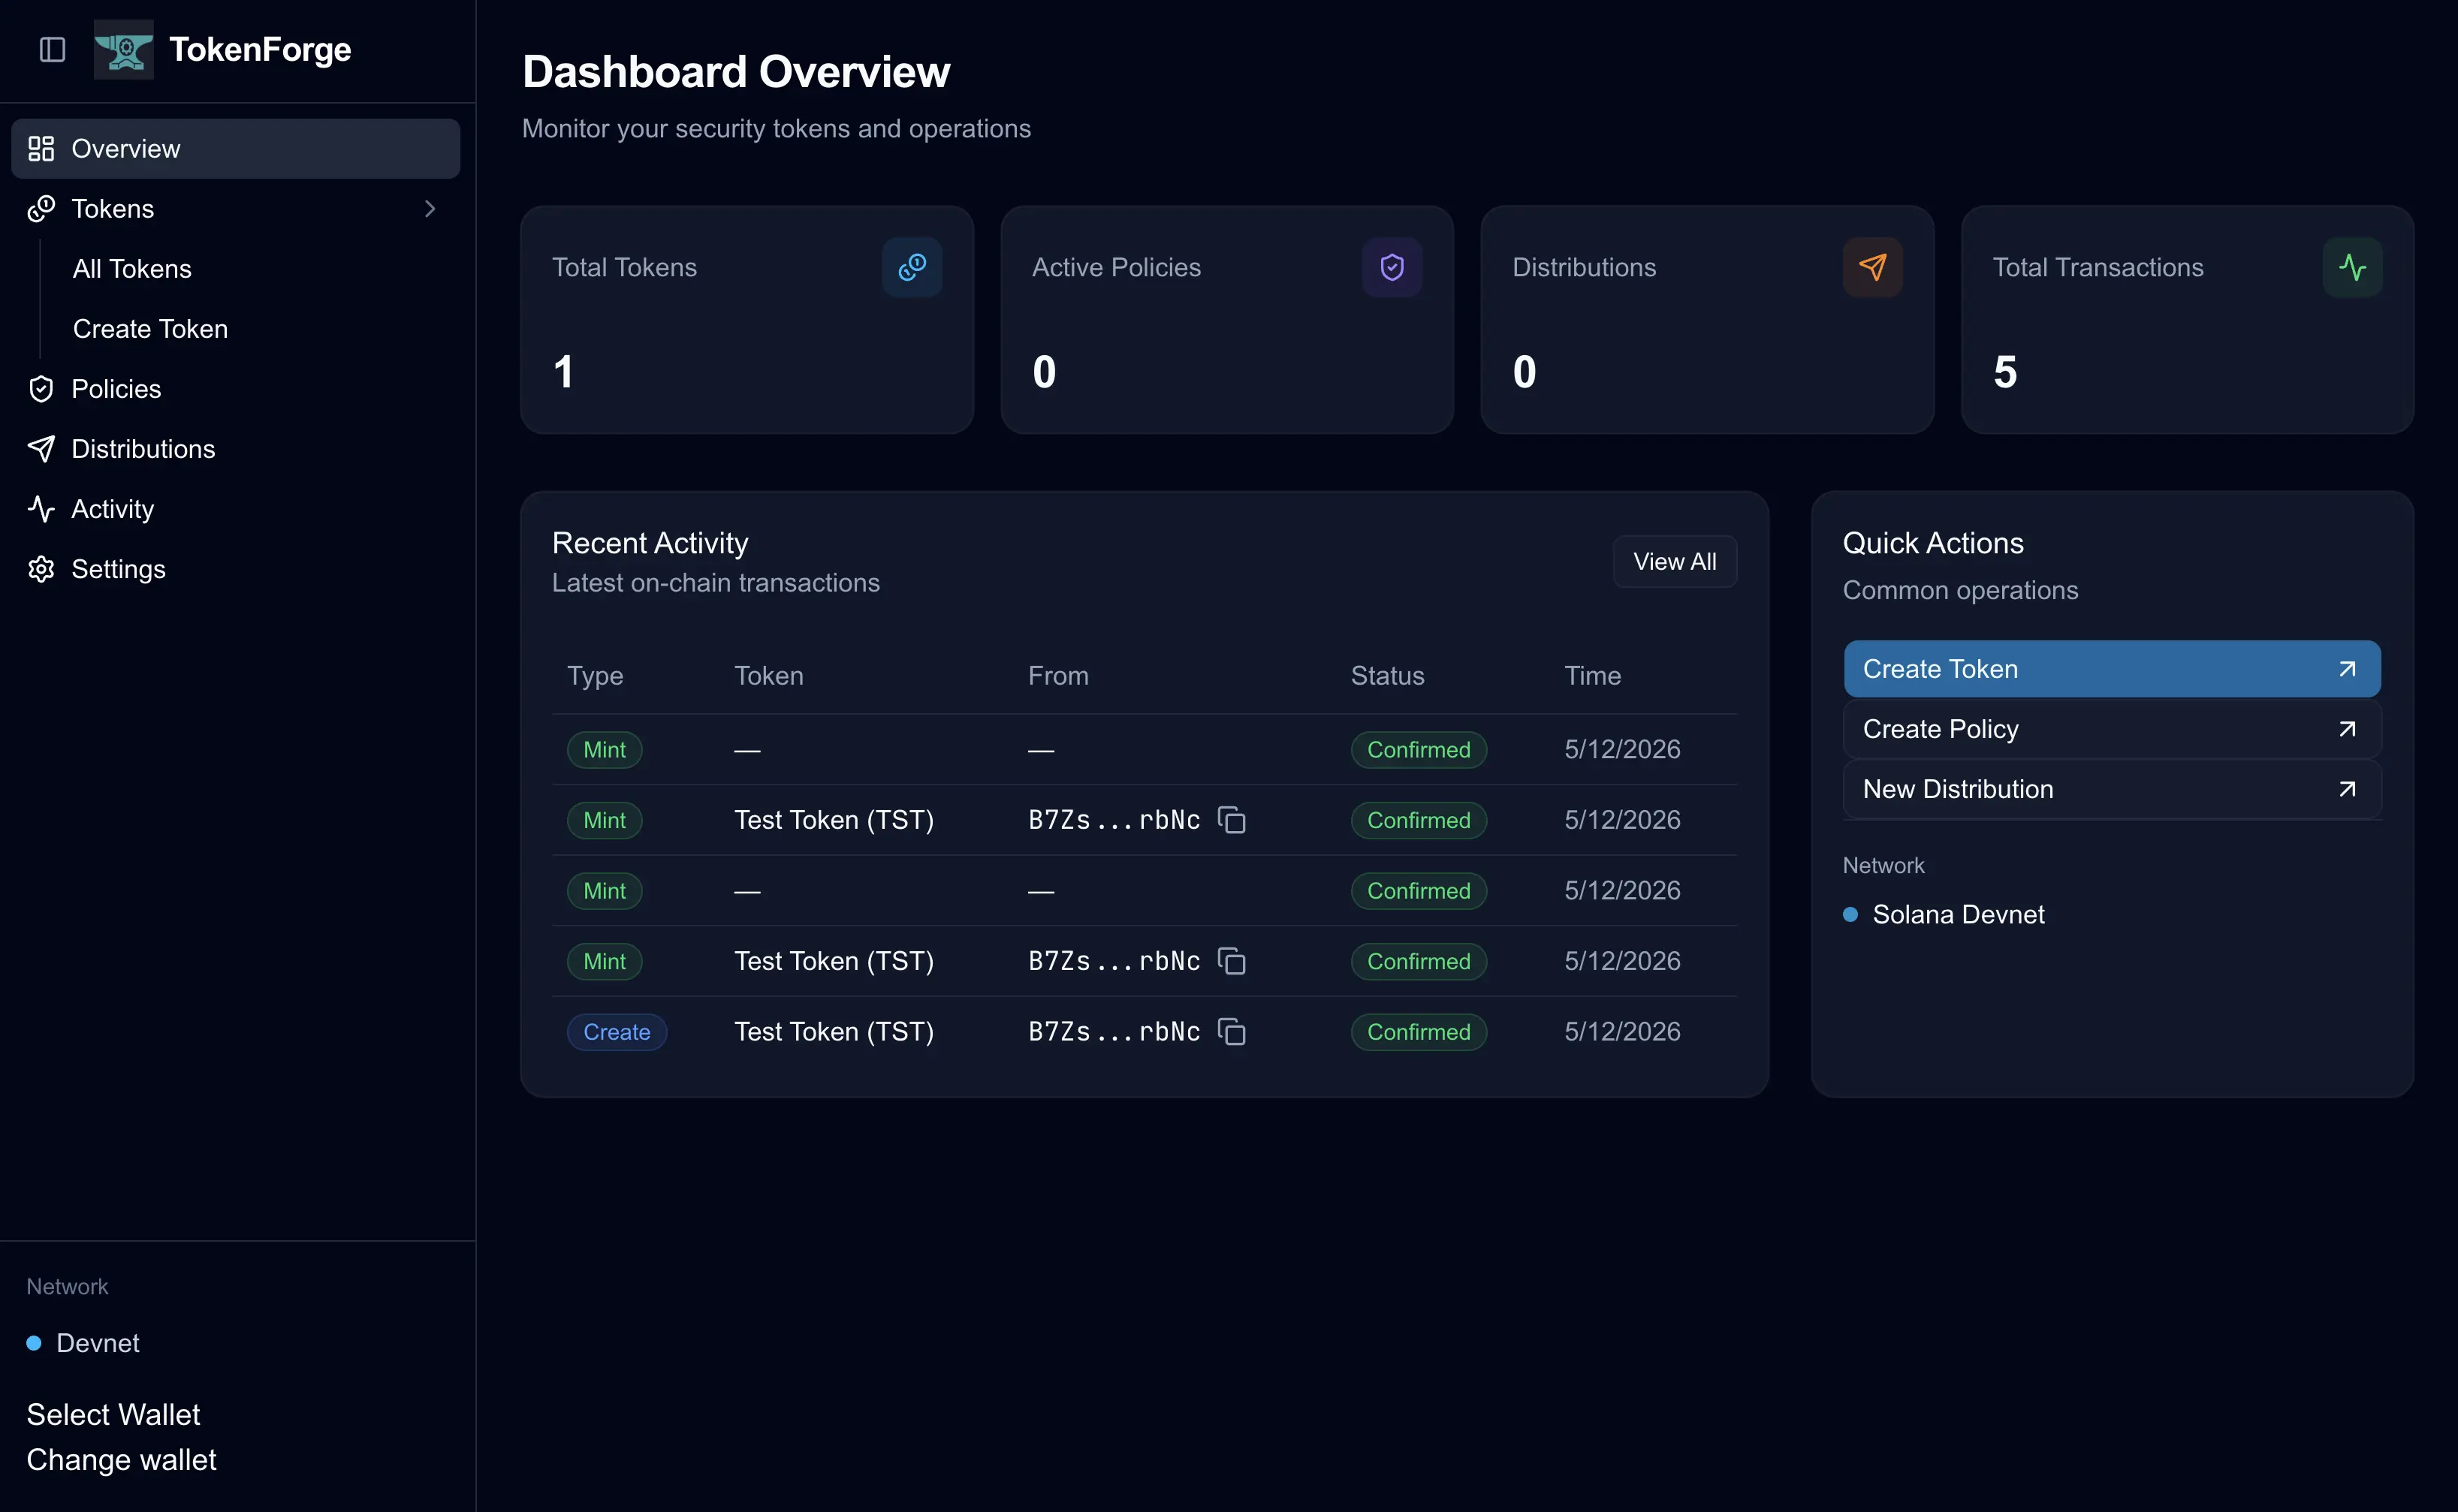Screen dimensions: 2458x1512
Task: Click the Total Tokens card coins icon
Action: tap(911, 267)
